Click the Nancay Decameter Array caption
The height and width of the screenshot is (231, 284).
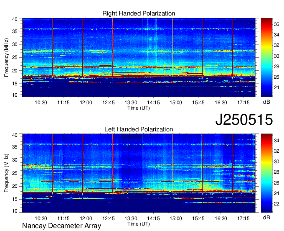(61, 226)
